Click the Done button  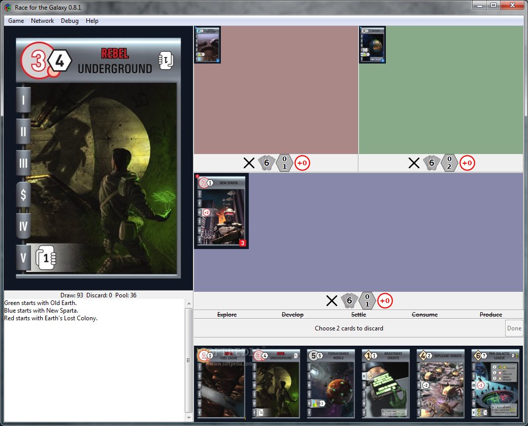point(514,328)
